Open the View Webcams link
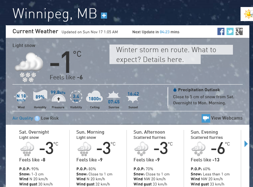253x187 pixels. [227, 118]
